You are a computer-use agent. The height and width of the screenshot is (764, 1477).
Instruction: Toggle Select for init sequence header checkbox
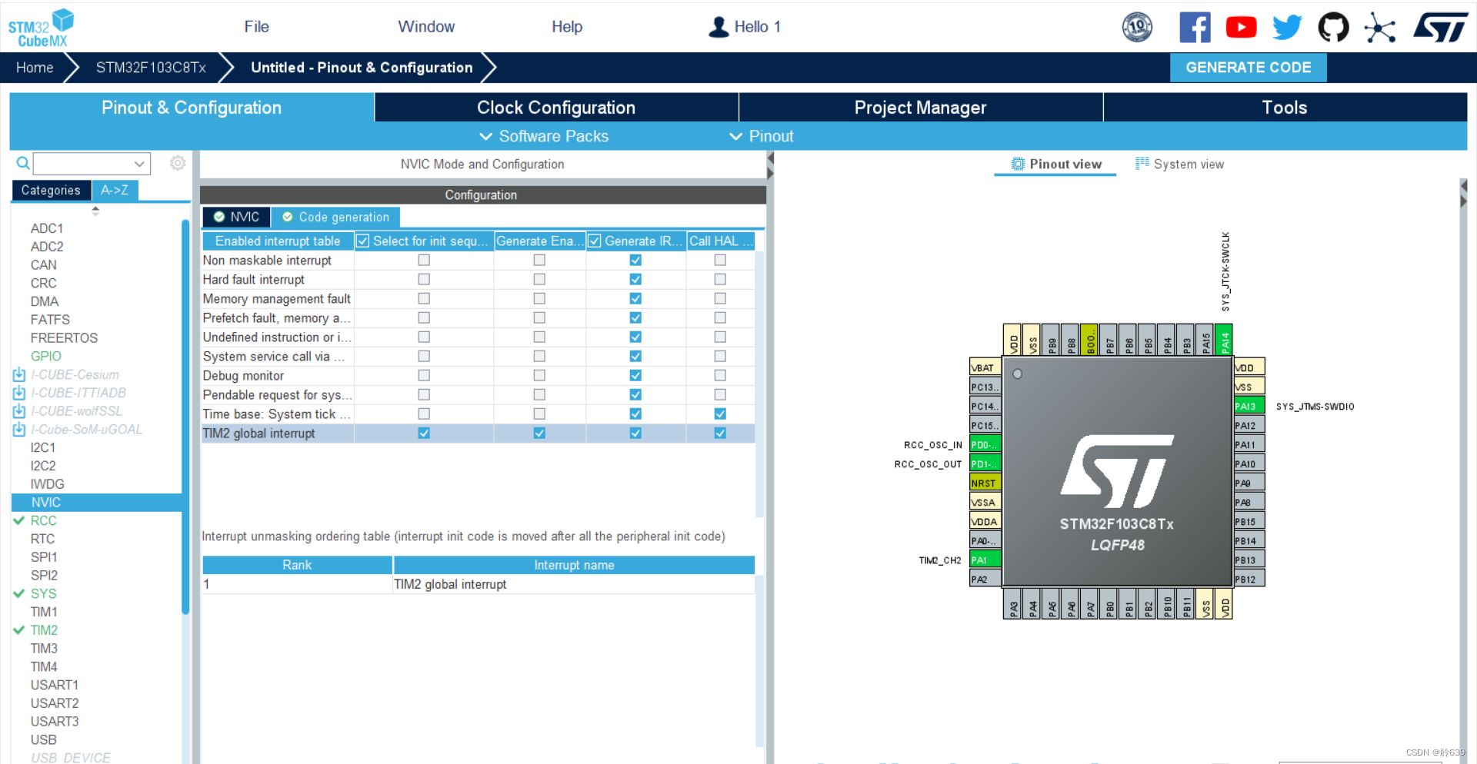pos(363,241)
